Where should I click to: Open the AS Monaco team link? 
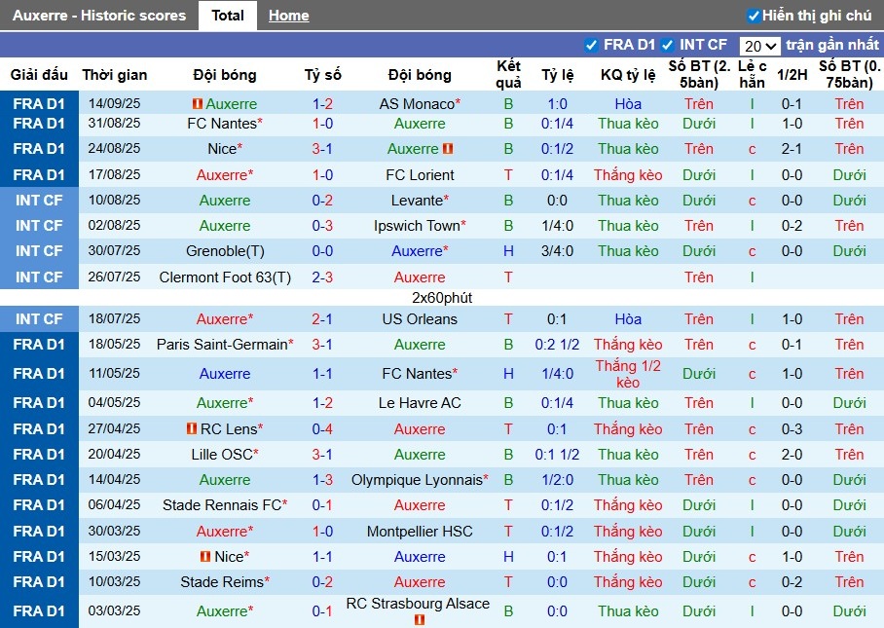pos(420,103)
